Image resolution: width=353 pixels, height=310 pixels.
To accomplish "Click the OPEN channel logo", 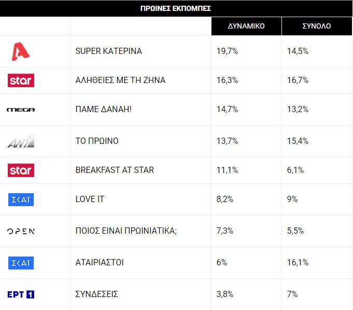I will pos(21,231).
